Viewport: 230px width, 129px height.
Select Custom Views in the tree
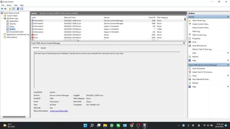(12, 16)
